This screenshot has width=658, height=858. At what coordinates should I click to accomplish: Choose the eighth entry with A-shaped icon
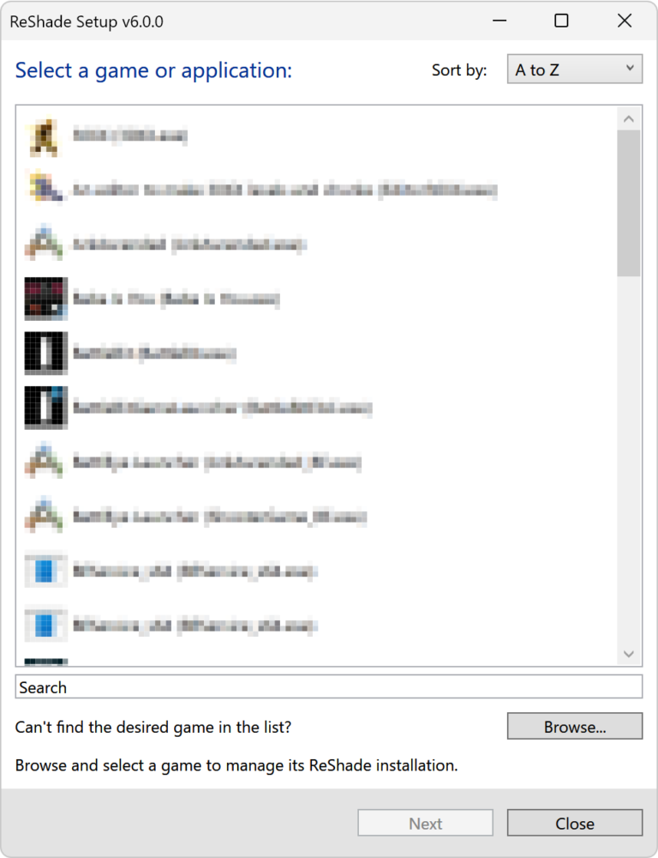pyautogui.click(x=317, y=517)
